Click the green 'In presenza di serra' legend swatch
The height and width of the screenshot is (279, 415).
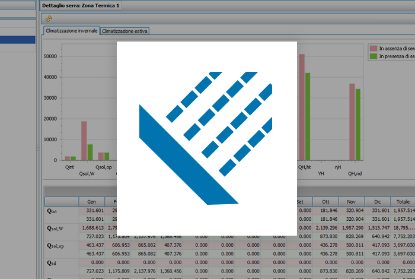(x=373, y=56)
